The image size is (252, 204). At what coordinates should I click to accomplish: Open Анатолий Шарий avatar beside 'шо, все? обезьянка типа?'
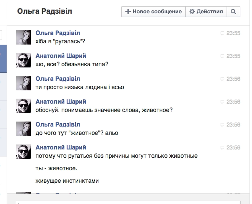click(x=23, y=60)
